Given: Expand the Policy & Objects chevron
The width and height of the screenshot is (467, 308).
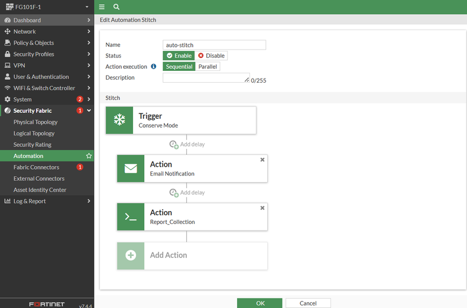Looking at the screenshot, I should pyautogui.click(x=89, y=43).
